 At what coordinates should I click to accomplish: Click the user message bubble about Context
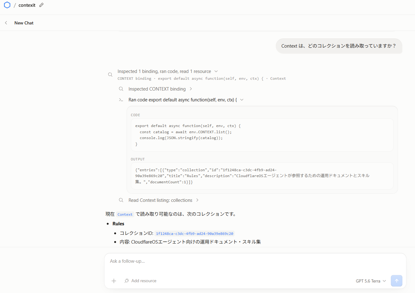339,46
